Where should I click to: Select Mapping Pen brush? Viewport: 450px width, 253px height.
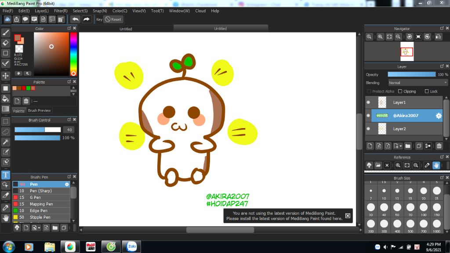coord(41,204)
